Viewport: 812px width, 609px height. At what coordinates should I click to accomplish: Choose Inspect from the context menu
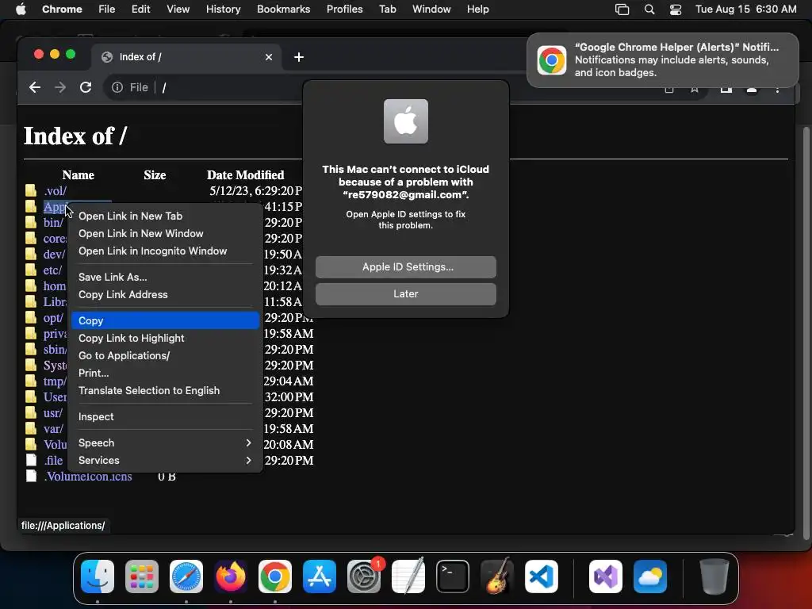coord(165,417)
